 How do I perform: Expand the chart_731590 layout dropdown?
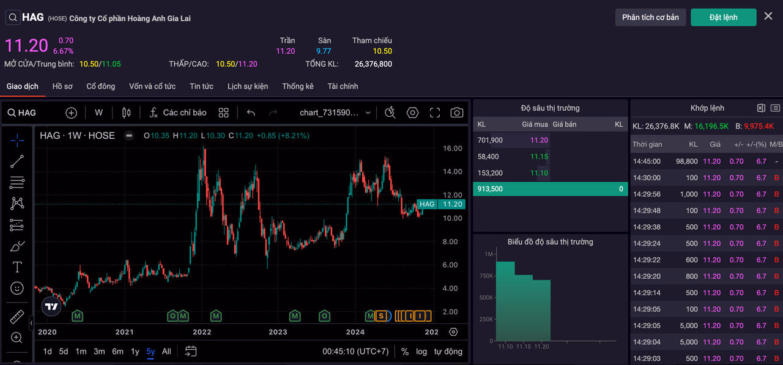pyautogui.click(x=335, y=112)
